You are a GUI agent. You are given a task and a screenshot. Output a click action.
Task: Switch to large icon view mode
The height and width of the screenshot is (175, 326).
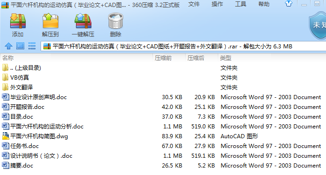tap(20, 46)
